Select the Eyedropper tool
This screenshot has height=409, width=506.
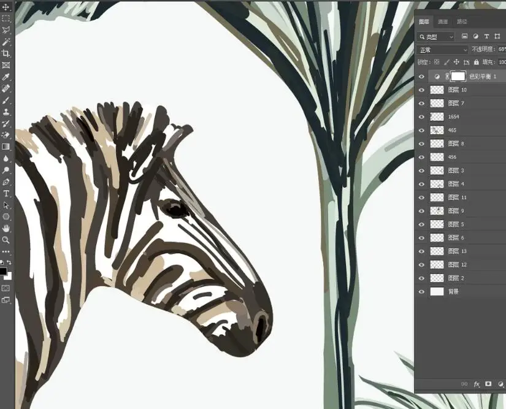coord(6,77)
